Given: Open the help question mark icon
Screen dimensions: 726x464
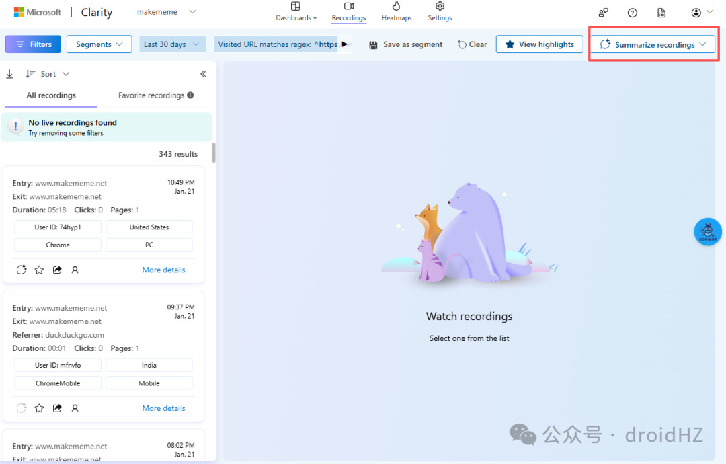Looking at the screenshot, I should pyautogui.click(x=633, y=13).
